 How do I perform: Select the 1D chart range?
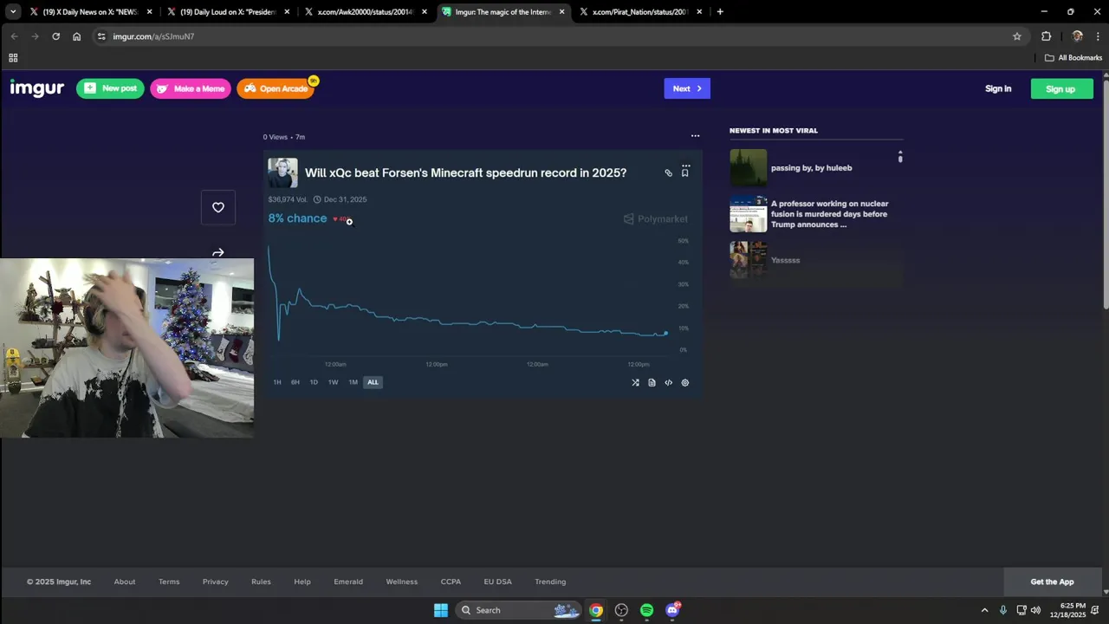(x=314, y=382)
